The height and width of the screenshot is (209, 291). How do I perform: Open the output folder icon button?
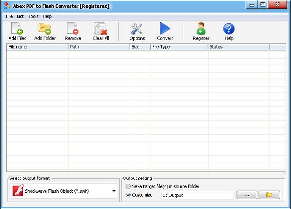point(269,195)
